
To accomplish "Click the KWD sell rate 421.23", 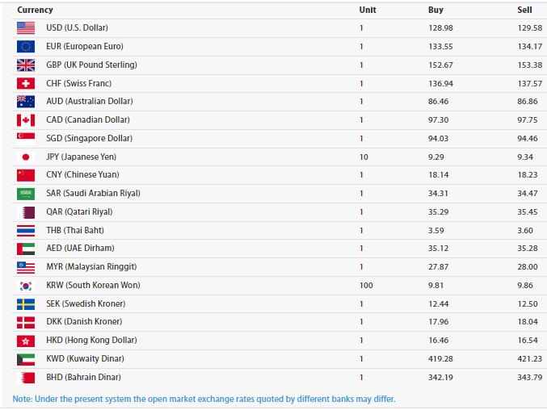I will 529,359.
